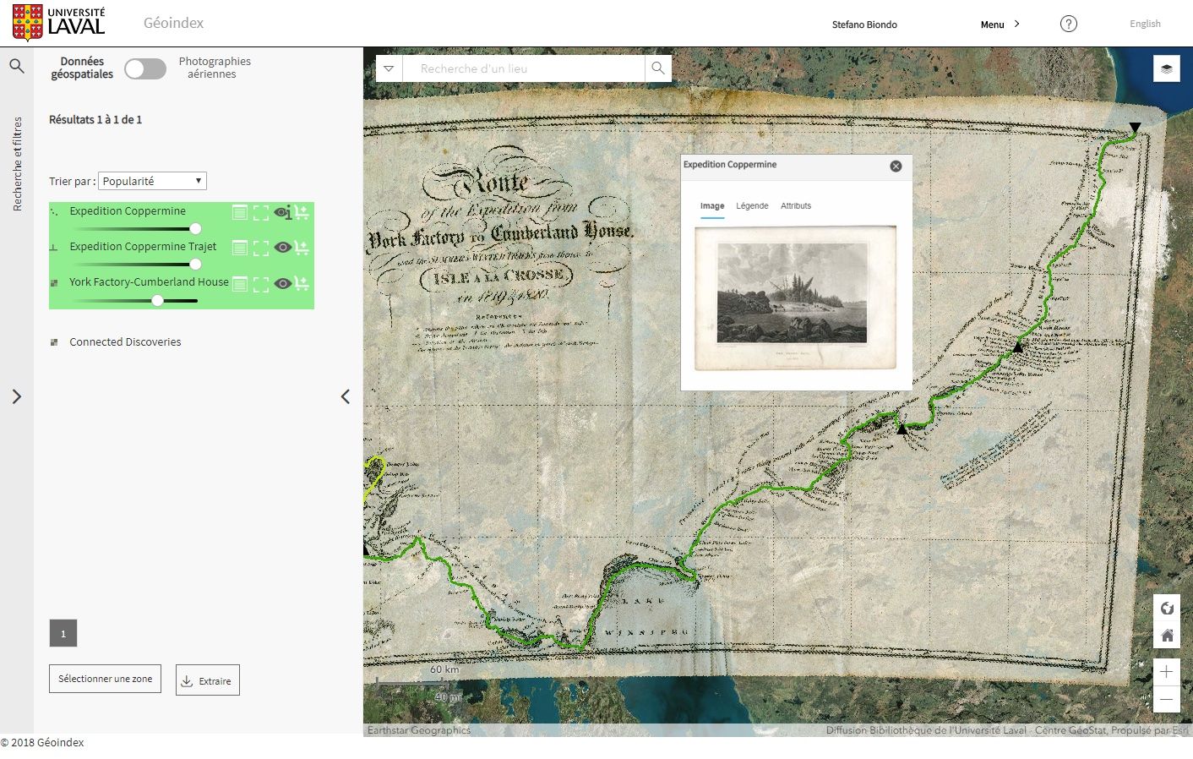The height and width of the screenshot is (759, 1193).
Task: Hide the York Factory-Cumberland House layer
Action: (x=282, y=283)
